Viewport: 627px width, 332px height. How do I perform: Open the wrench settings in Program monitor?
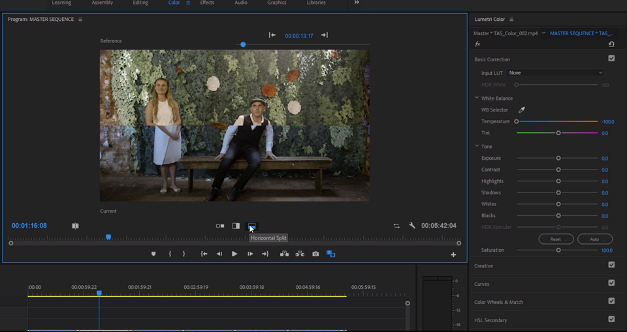[x=412, y=226]
